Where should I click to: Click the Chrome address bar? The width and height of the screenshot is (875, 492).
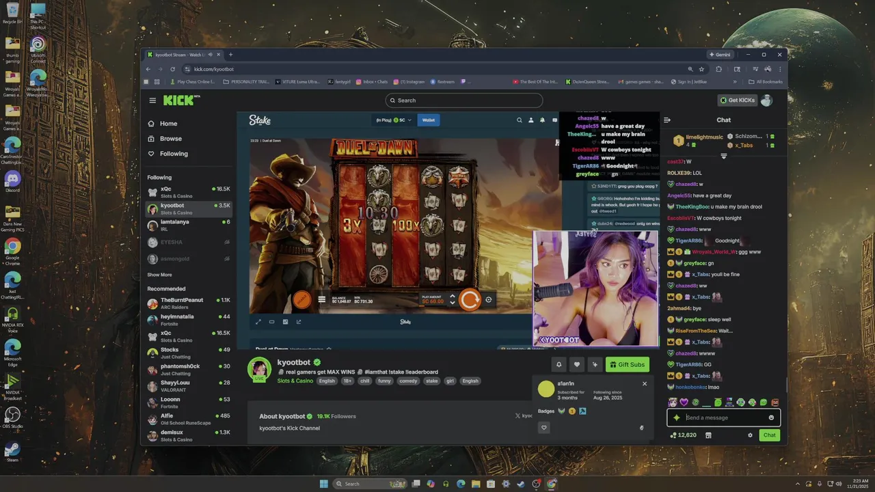437,69
